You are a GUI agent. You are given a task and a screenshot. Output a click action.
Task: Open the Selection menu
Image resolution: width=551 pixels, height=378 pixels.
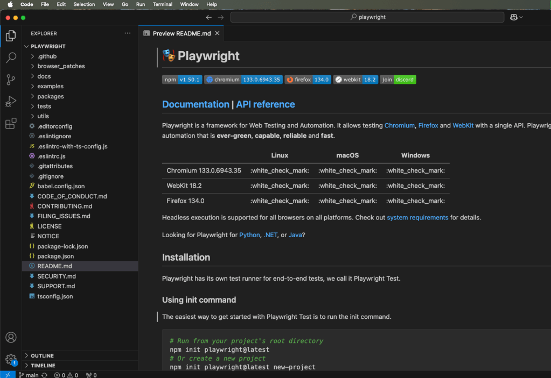point(84,4)
